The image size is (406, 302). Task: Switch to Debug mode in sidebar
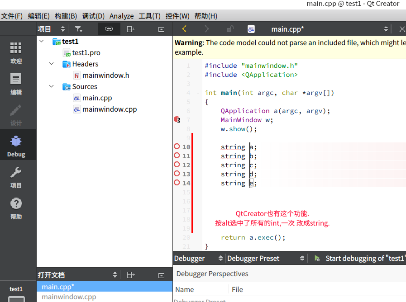click(16, 146)
